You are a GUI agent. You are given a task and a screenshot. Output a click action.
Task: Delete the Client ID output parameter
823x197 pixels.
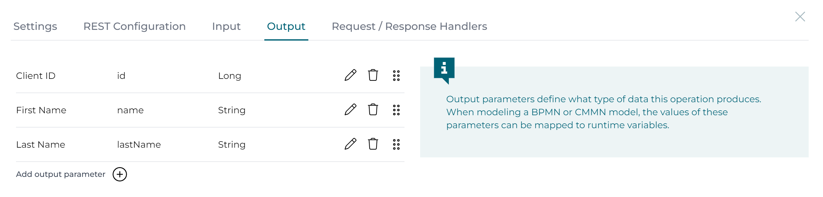[373, 75]
